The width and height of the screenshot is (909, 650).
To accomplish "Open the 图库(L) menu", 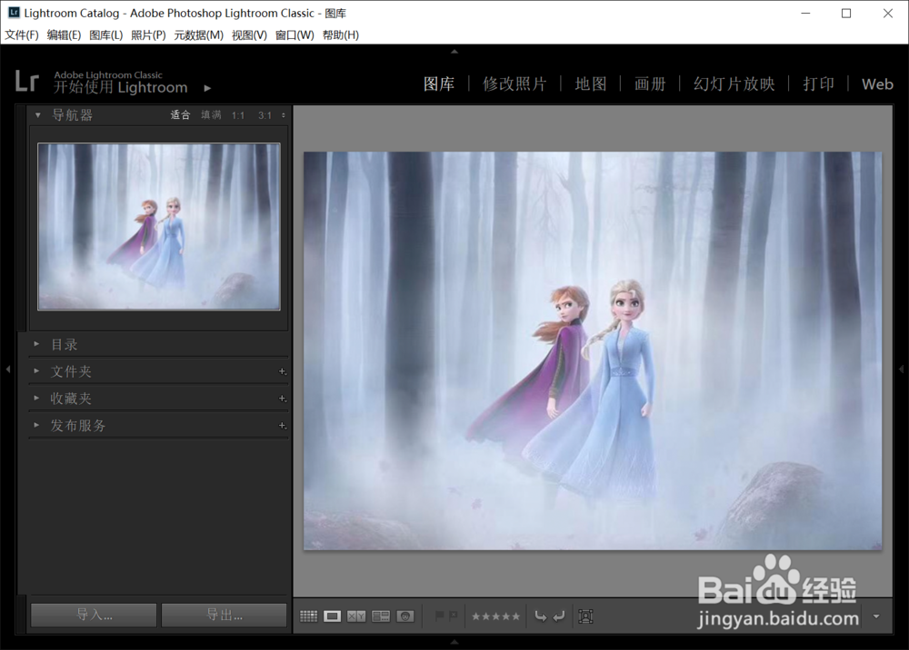I will (106, 35).
